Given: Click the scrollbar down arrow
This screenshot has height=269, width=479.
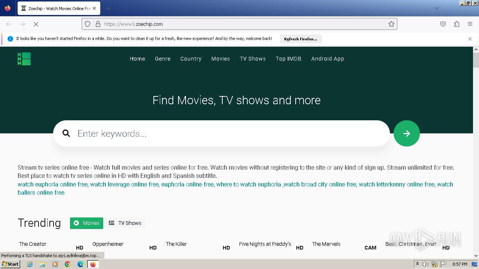Looking at the screenshot, I should (x=476, y=256).
